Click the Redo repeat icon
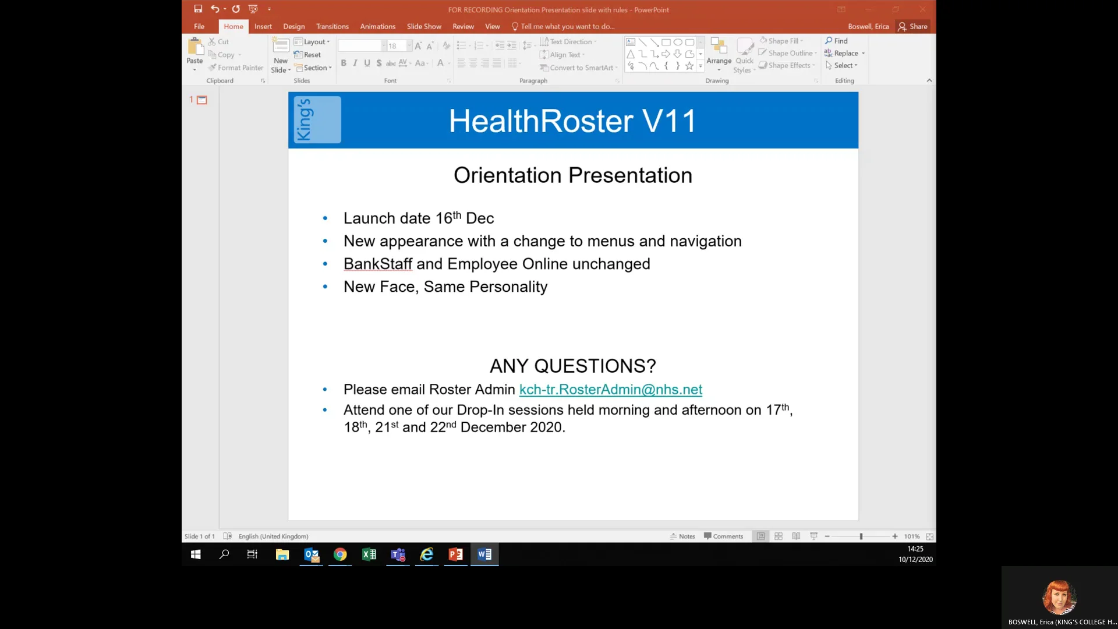This screenshot has width=1118, height=629. pyautogui.click(x=236, y=9)
